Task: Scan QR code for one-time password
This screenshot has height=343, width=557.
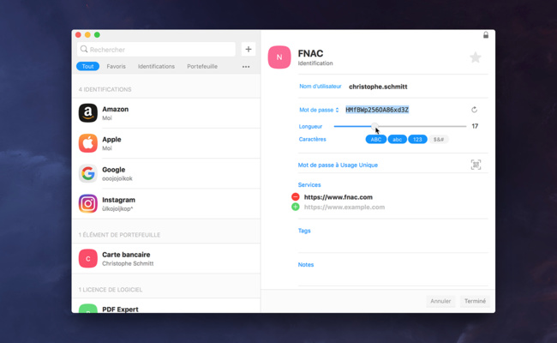Action: 476,165
